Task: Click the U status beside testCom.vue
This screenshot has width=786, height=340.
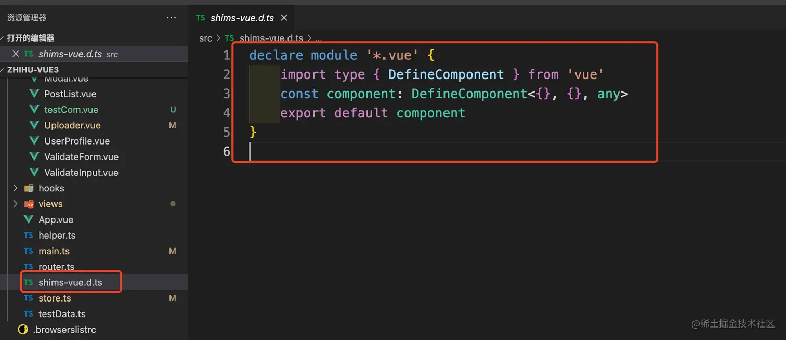Action: 173,110
